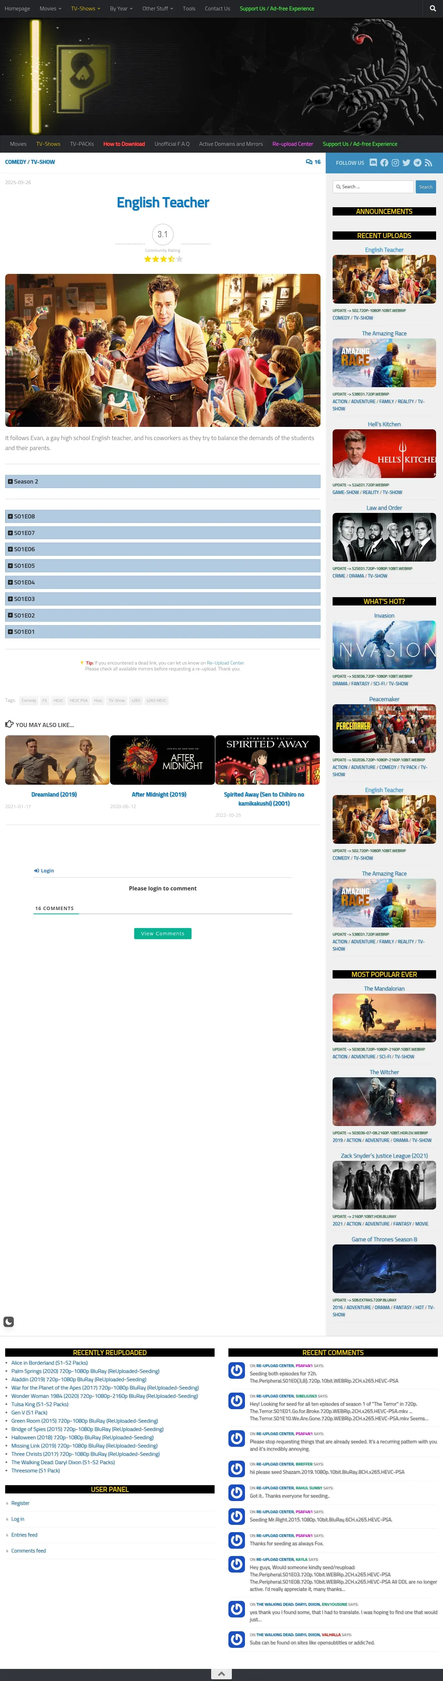Image resolution: width=443 pixels, height=1681 pixels.
Task: Open TV-PACKs in secondary navigation
Action: pos(82,144)
